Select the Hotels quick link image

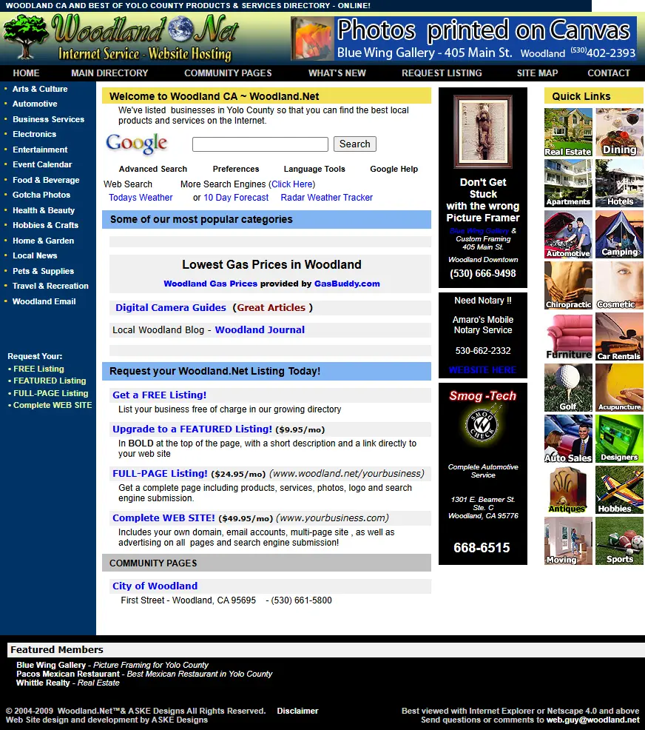[x=619, y=183]
